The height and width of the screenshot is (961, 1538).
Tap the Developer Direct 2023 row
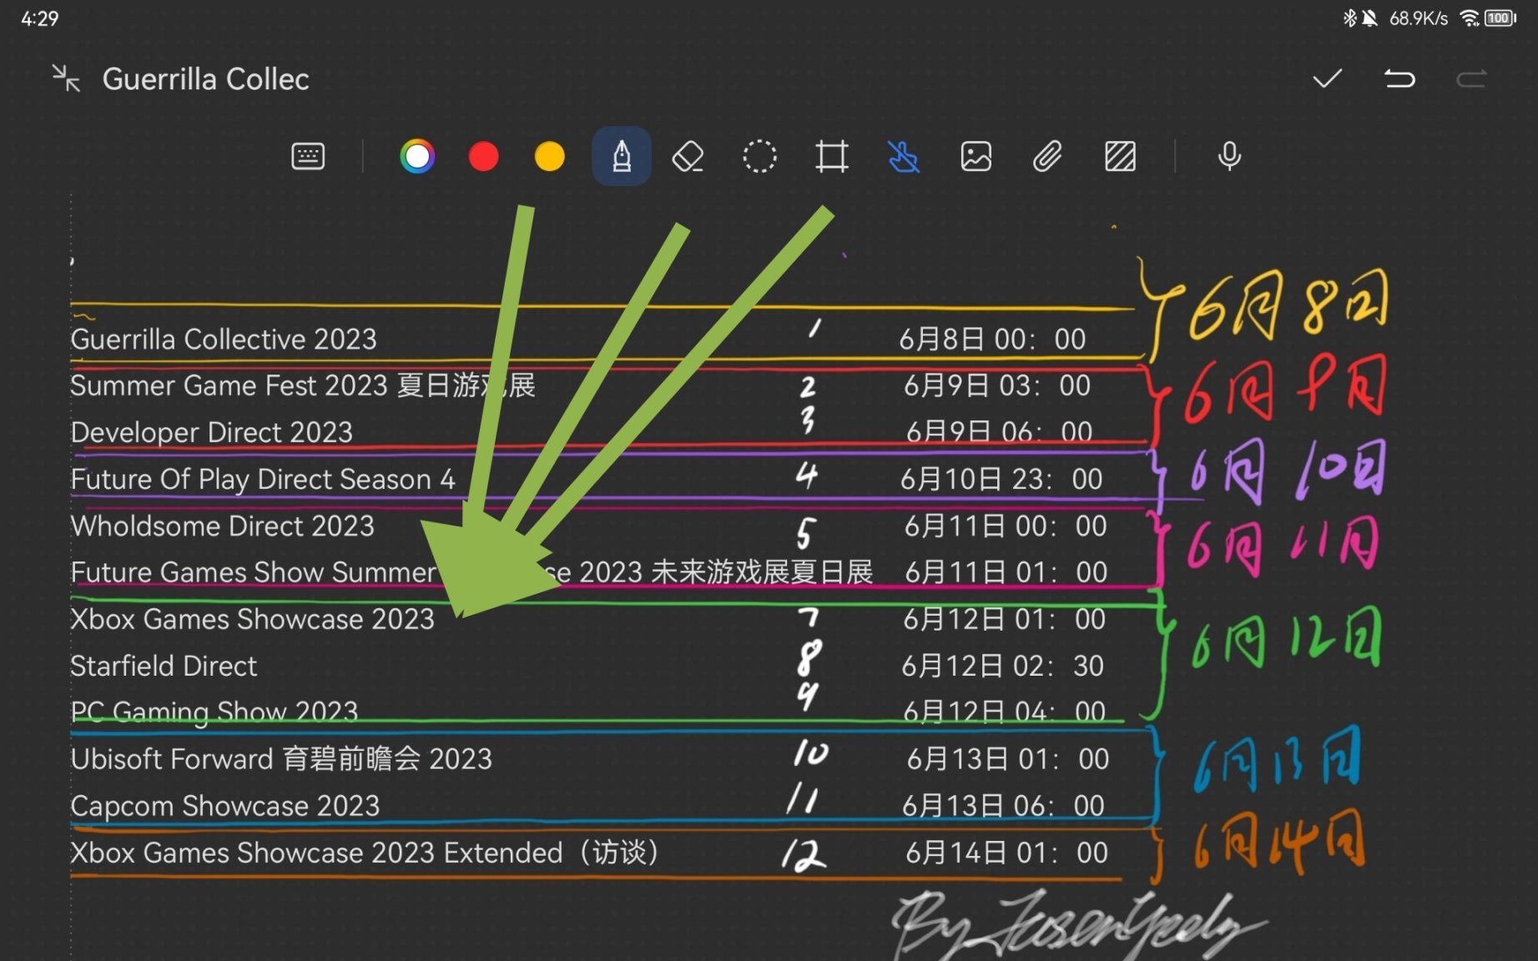click(212, 432)
